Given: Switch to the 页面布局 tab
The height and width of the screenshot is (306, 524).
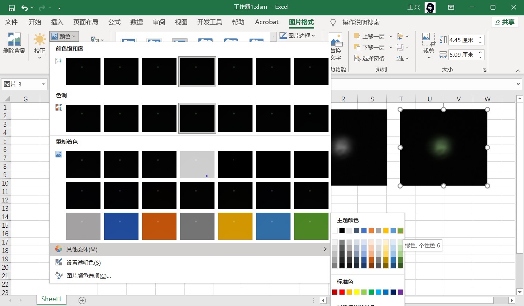Looking at the screenshot, I should point(86,22).
